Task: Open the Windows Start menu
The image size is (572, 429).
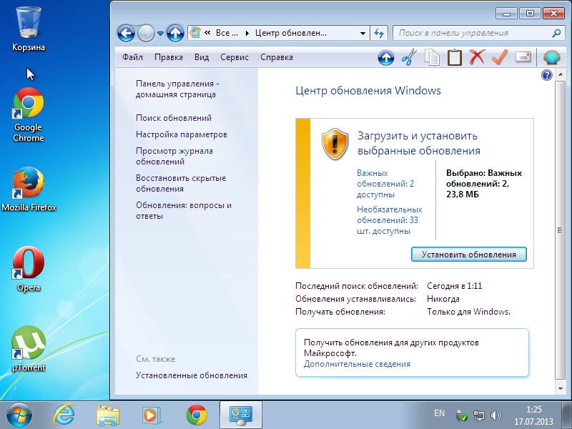Action: tap(19, 415)
